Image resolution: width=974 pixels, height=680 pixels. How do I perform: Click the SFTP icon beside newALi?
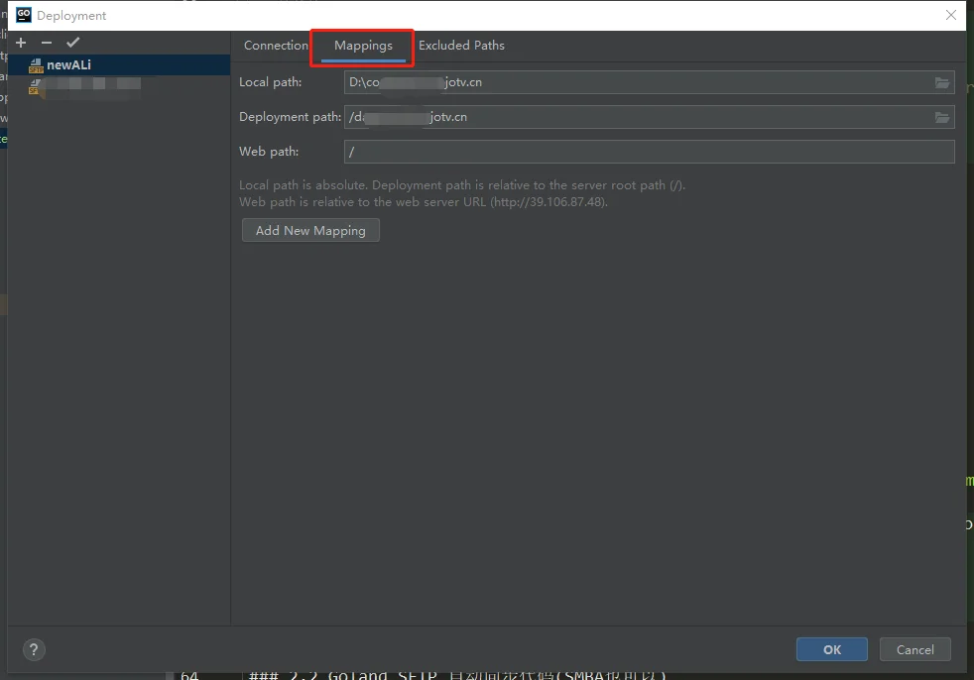[36, 65]
